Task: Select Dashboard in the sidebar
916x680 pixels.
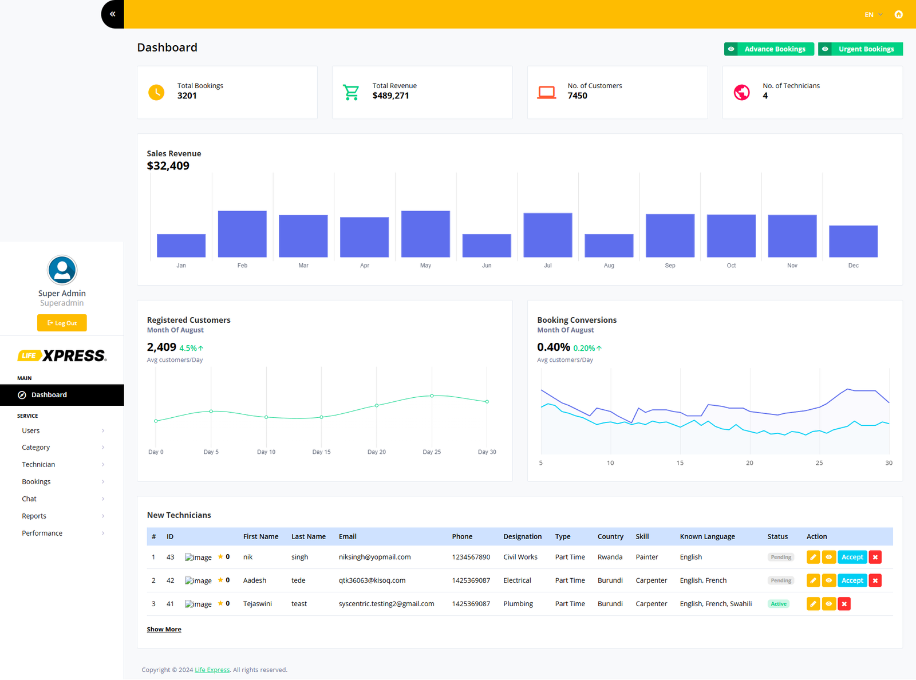Action: (x=62, y=395)
